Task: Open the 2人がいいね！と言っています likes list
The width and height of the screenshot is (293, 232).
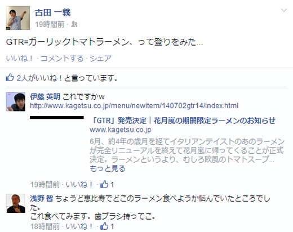Action: [x=67, y=78]
